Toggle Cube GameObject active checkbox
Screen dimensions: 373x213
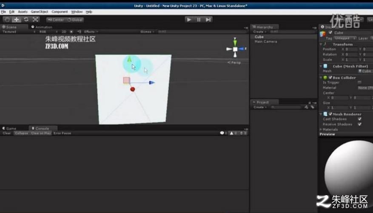(x=330, y=32)
